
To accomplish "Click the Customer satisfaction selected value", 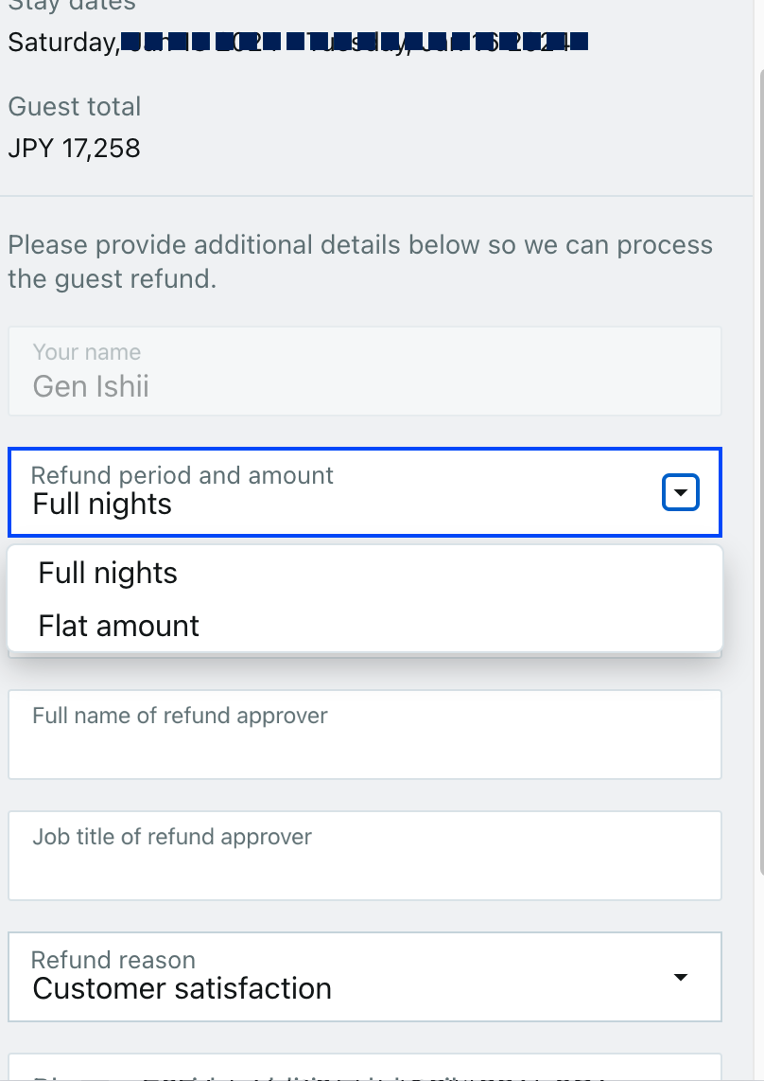I will [182, 989].
